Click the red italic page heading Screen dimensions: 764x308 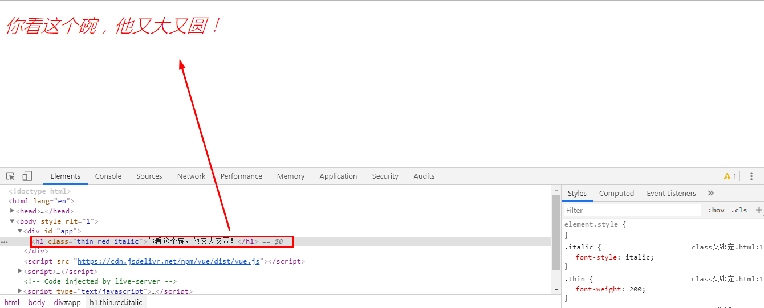pos(113,26)
